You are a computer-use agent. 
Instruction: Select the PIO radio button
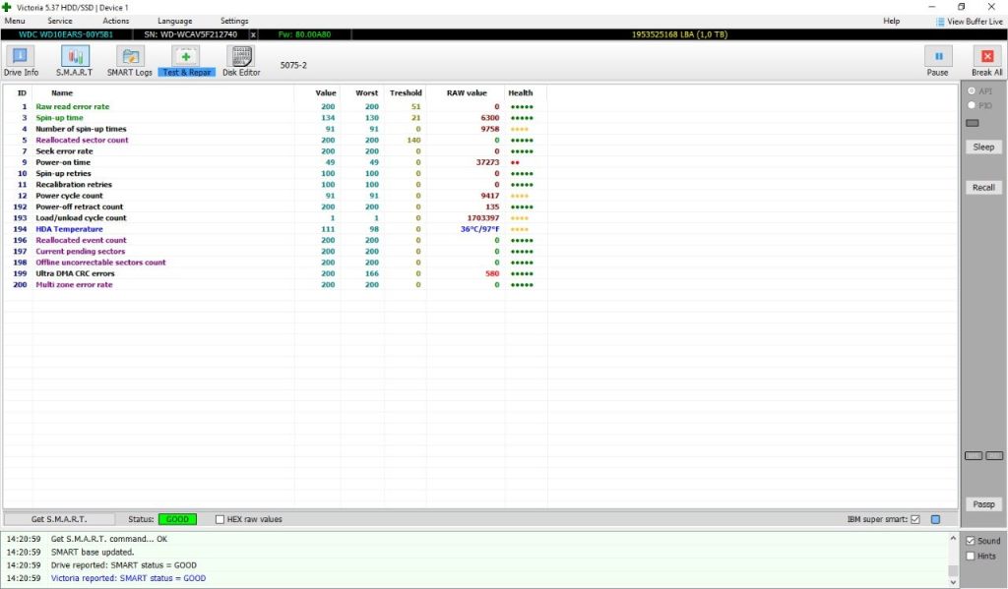pos(972,105)
